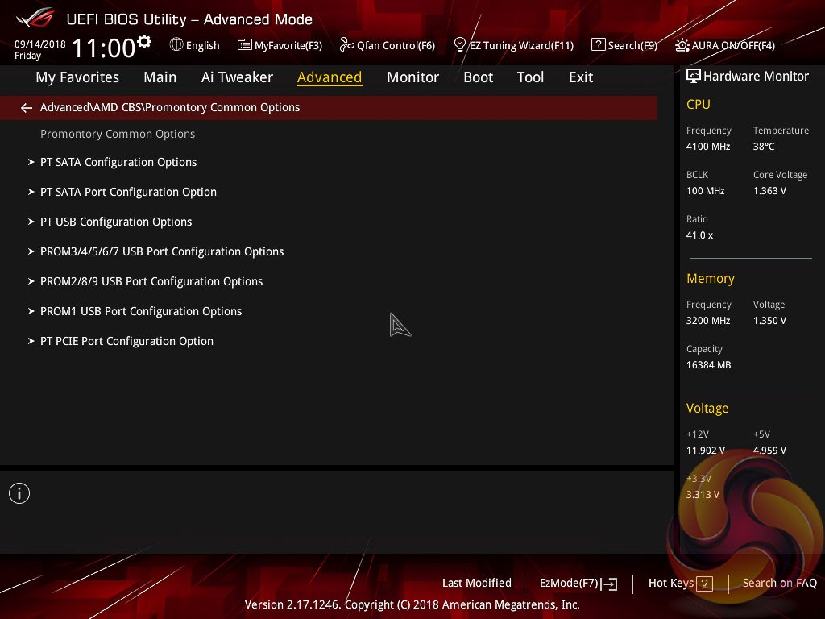The height and width of the screenshot is (619, 825).
Task: Open Search on FAQ link
Action: (x=780, y=584)
